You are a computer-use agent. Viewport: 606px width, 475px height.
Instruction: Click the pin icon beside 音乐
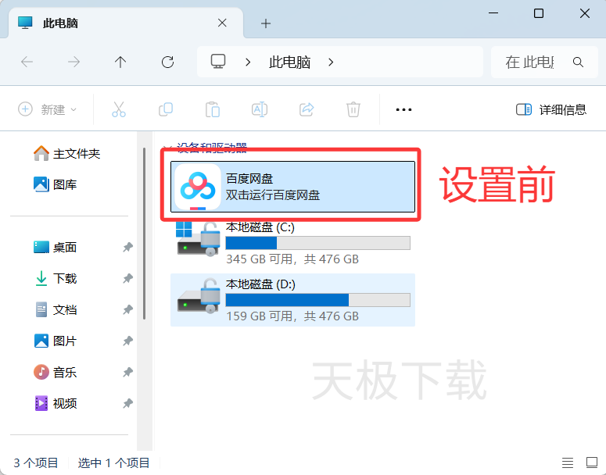click(x=128, y=373)
